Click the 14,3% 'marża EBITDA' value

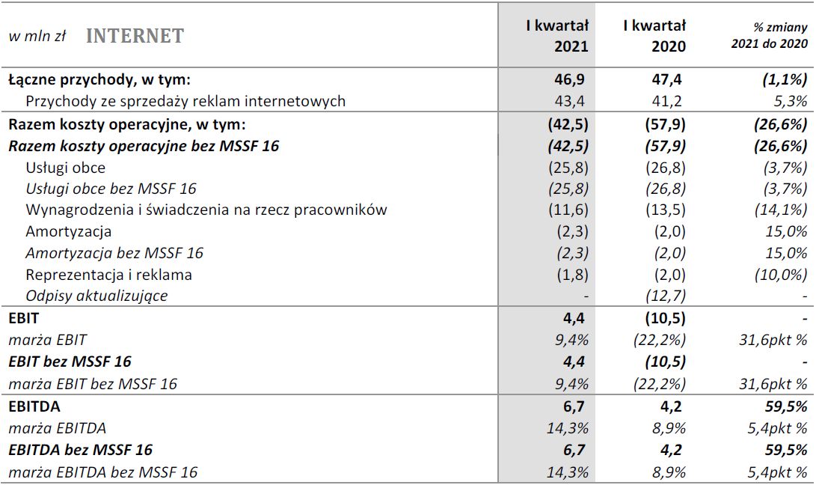[x=568, y=428]
